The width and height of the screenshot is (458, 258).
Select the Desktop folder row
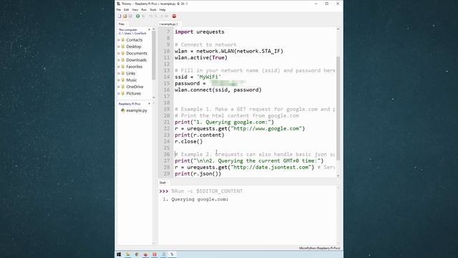[x=134, y=47]
